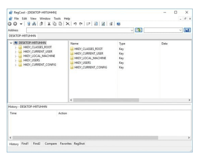
Task: Select the DESKTOP-H9TUHHN document tab
Action: (23, 36)
